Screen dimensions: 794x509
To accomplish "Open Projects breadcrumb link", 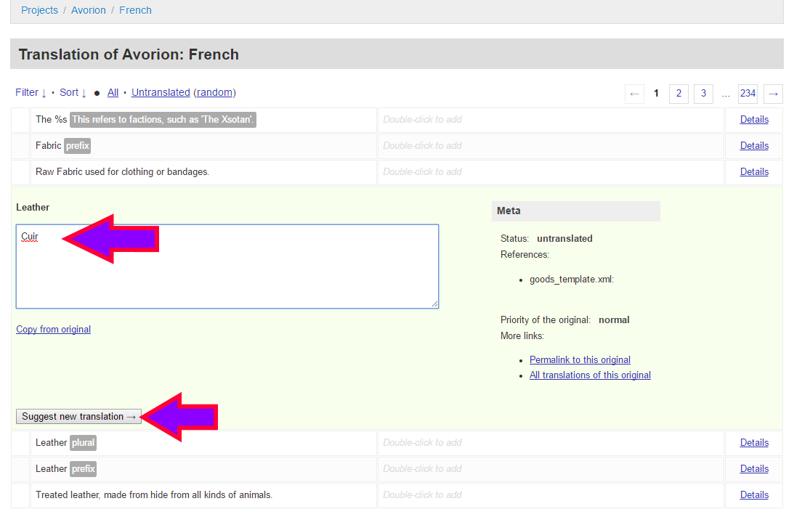I will click(39, 11).
